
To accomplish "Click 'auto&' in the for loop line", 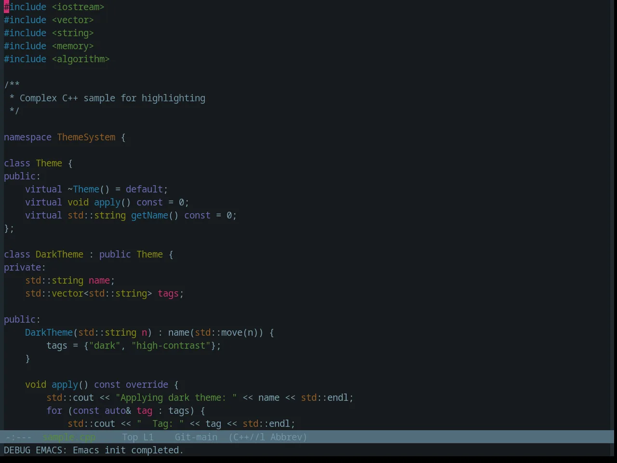I will [x=118, y=411].
